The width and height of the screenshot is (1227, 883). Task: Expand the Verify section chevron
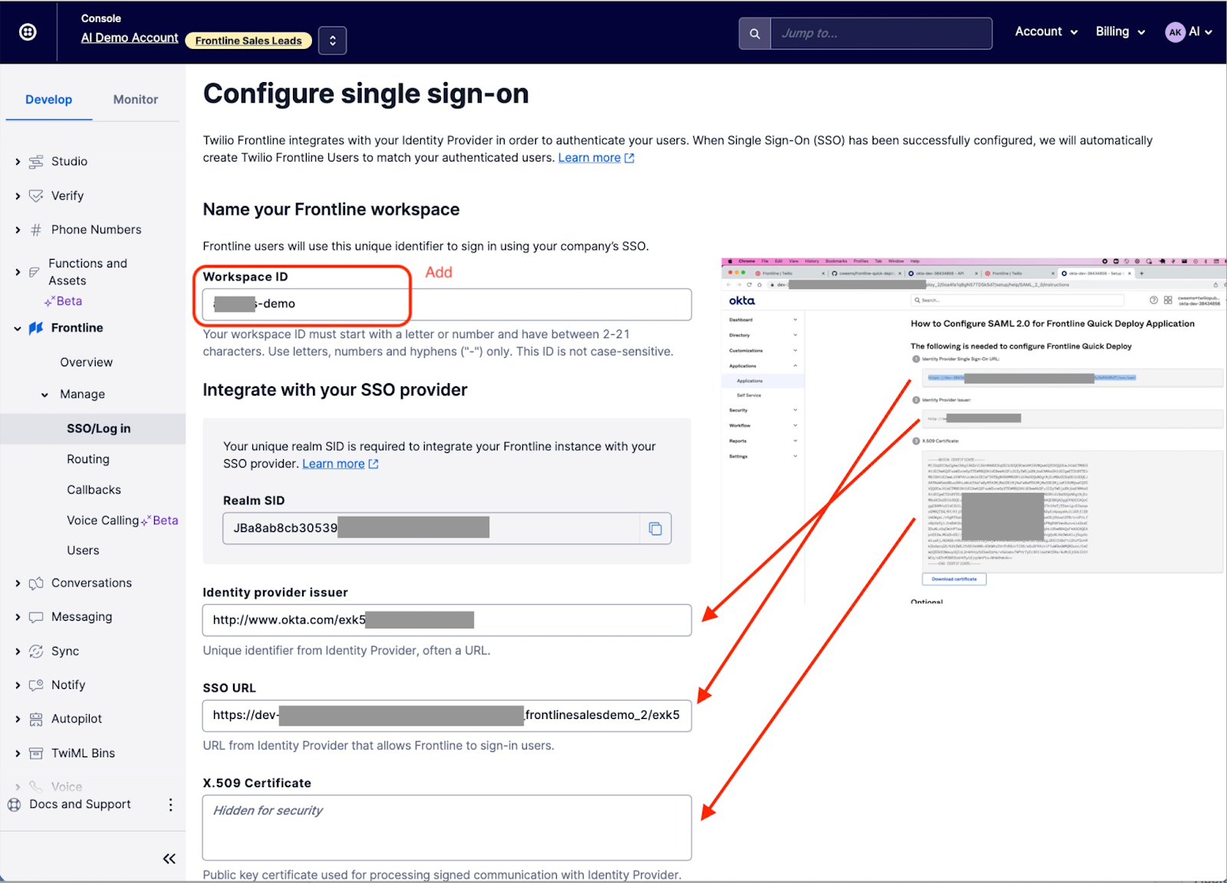tap(18, 196)
